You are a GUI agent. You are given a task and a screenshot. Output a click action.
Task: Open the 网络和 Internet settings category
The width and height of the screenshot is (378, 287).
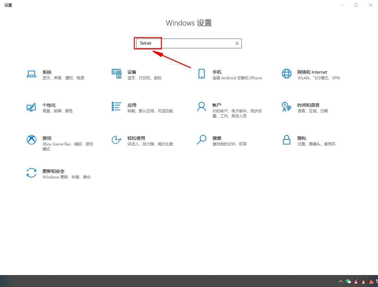(311, 75)
